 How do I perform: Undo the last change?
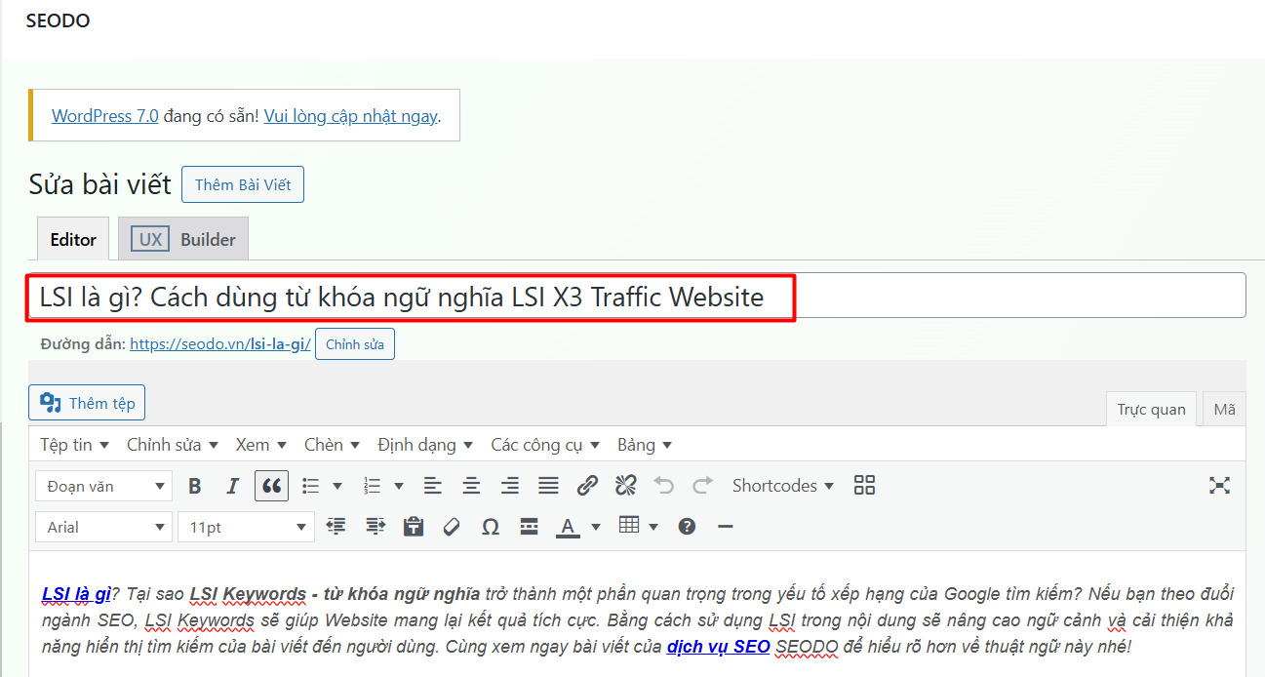click(x=664, y=486)
